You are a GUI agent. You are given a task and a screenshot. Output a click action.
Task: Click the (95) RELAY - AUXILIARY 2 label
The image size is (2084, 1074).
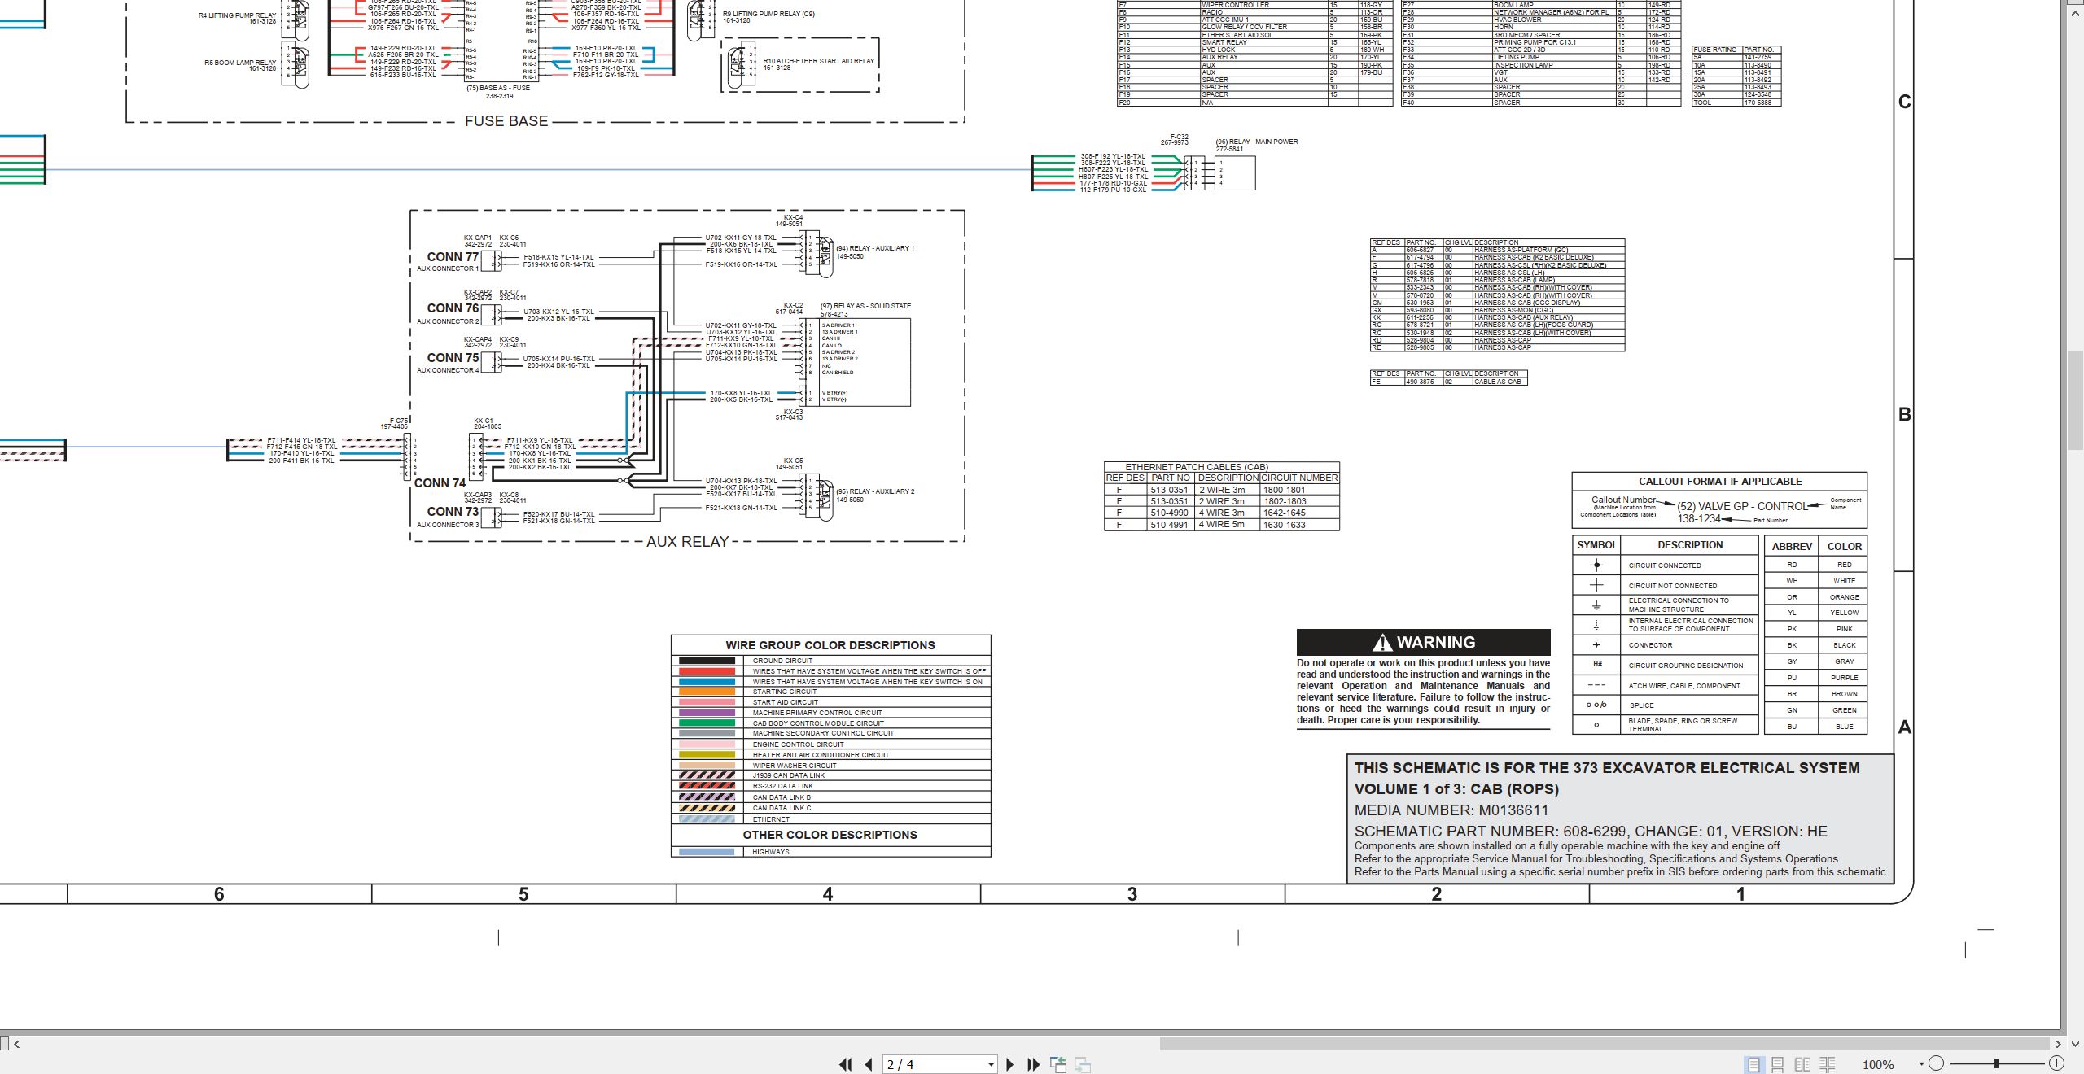(875, 491)
